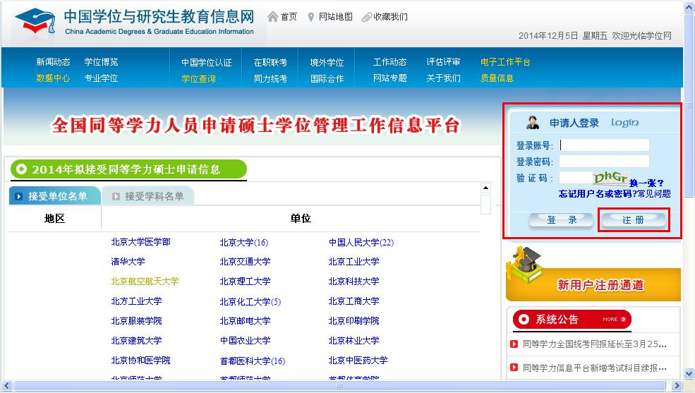Open 北京航空航天大学 link

coord(145,282)
